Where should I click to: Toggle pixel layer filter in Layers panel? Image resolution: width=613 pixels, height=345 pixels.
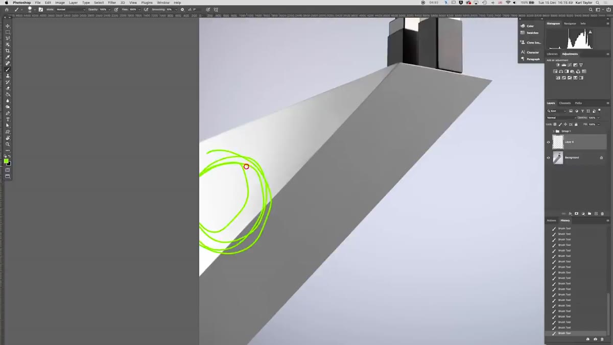(571, 111)
